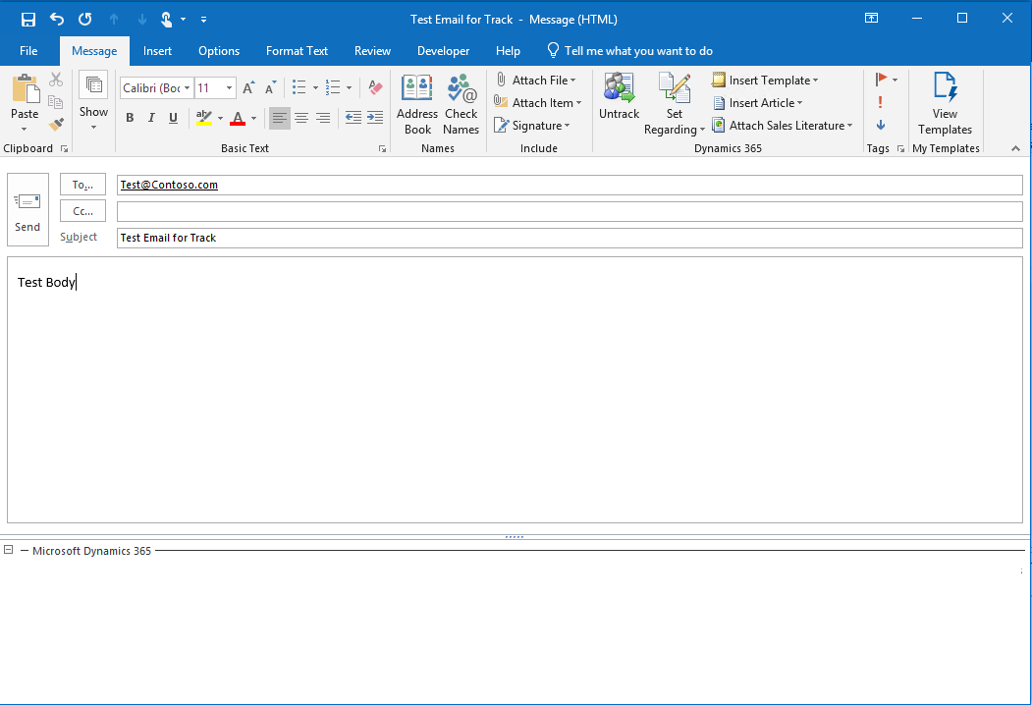Click the Subject field with Test Email for Track
The height and width of the screenshot is (705, 1032).
(x=570, y=238)
